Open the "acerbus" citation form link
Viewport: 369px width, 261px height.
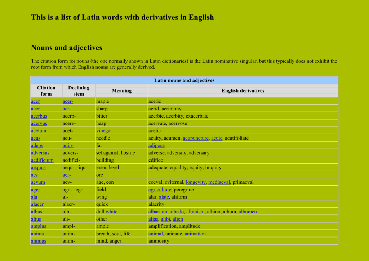(x=39, y=116)
